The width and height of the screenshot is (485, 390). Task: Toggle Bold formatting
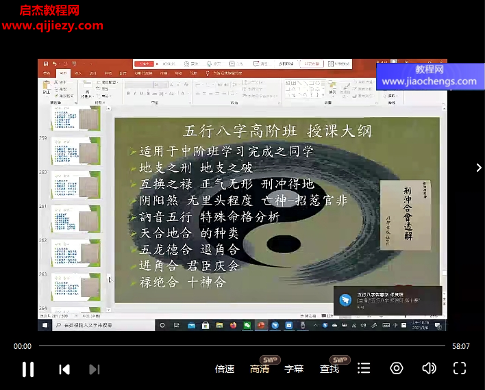128,93
